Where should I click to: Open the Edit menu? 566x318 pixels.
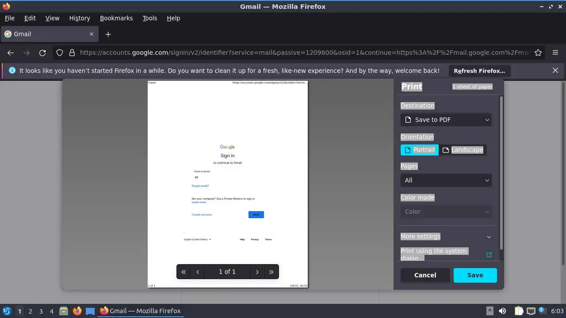pyautogui.click(x=30, y=18)
